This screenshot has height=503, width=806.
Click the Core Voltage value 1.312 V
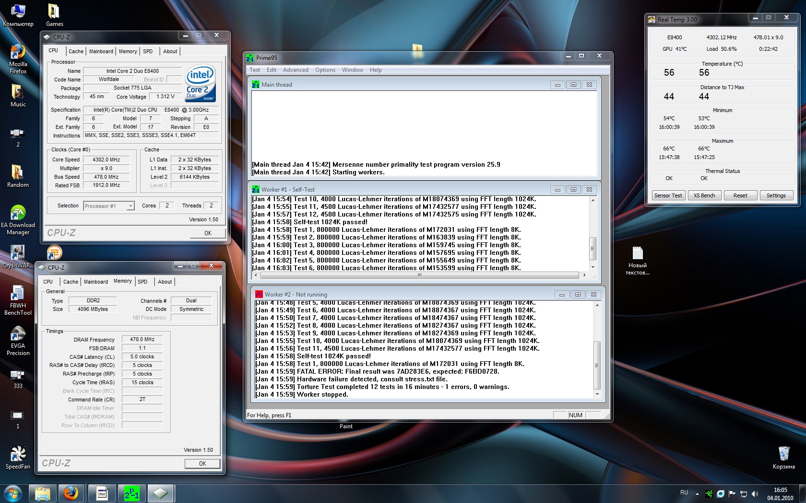pyautogui.click(x=166, y=97)
